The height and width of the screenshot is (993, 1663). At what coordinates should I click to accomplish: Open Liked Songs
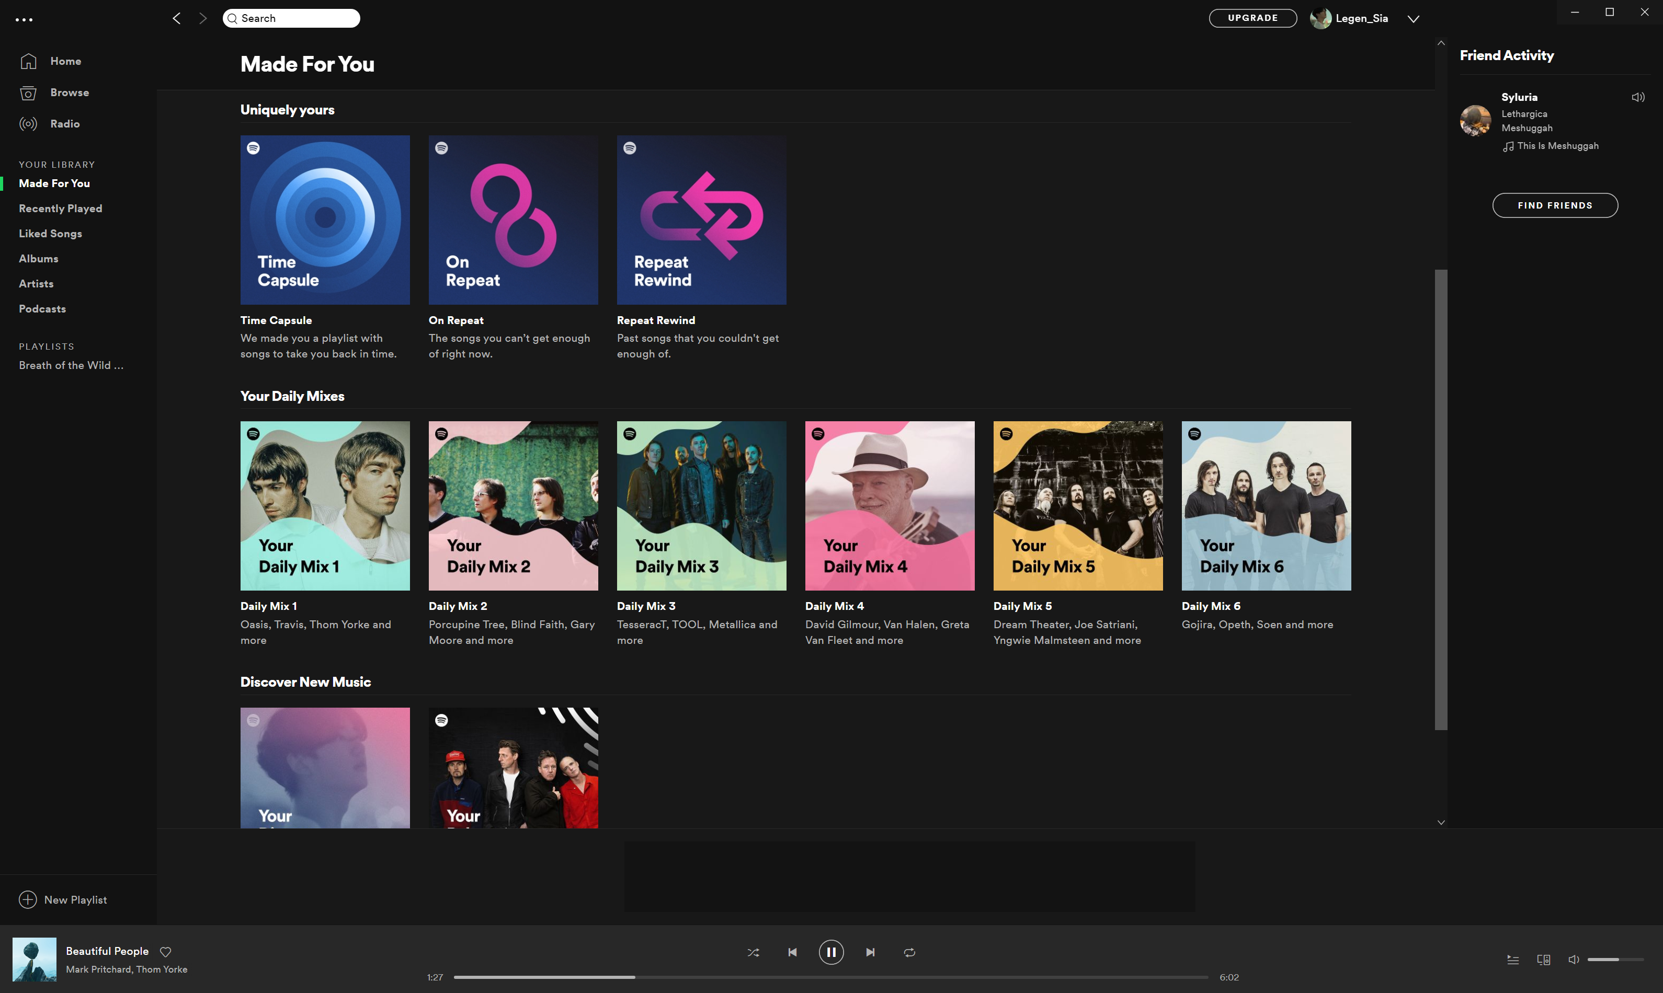point(50,234)
